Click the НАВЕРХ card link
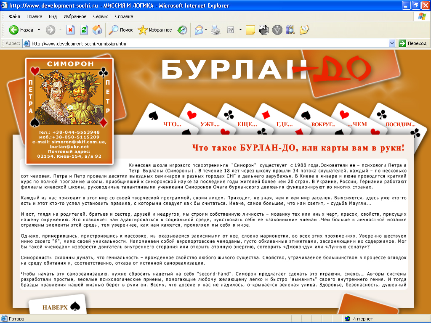Viewport: 431px width, 323px height. (x=55, y=307)
